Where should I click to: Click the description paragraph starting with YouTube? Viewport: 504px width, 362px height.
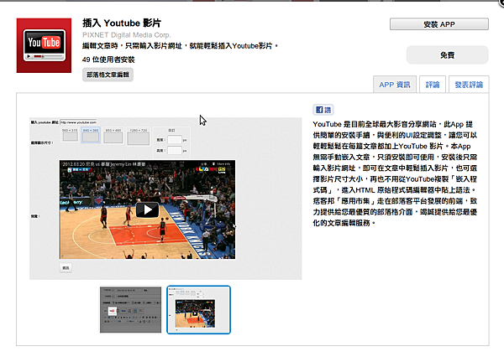tap(395, 173)
